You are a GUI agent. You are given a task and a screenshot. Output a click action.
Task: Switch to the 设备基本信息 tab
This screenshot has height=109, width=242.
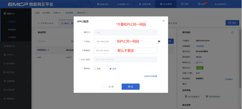pos(46,23)
